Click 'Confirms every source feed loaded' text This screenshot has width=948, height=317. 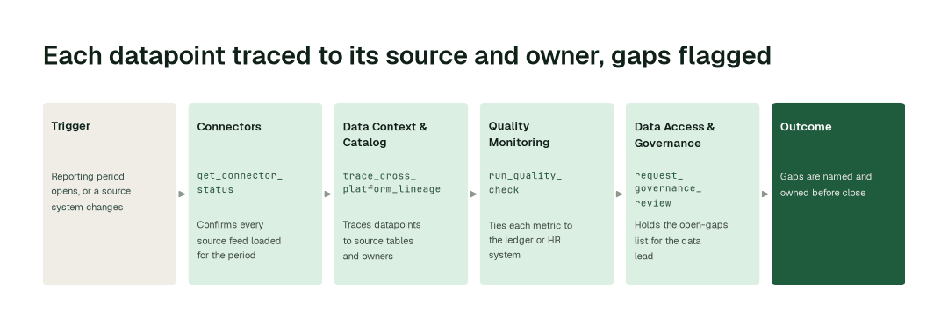pyautogui.click(x=239, y=240)
